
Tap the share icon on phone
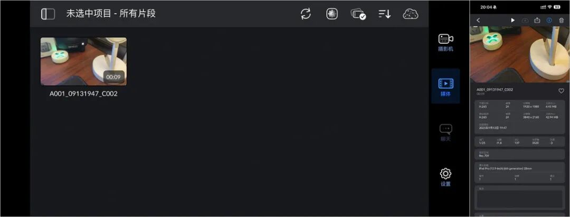537,21
